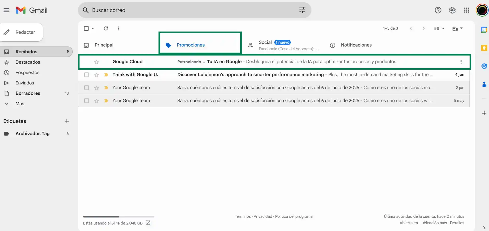Click the 1–3 de 3 message count
Image resolution: width=489 pixels, height=231 pixels.
tap(390, 28)
